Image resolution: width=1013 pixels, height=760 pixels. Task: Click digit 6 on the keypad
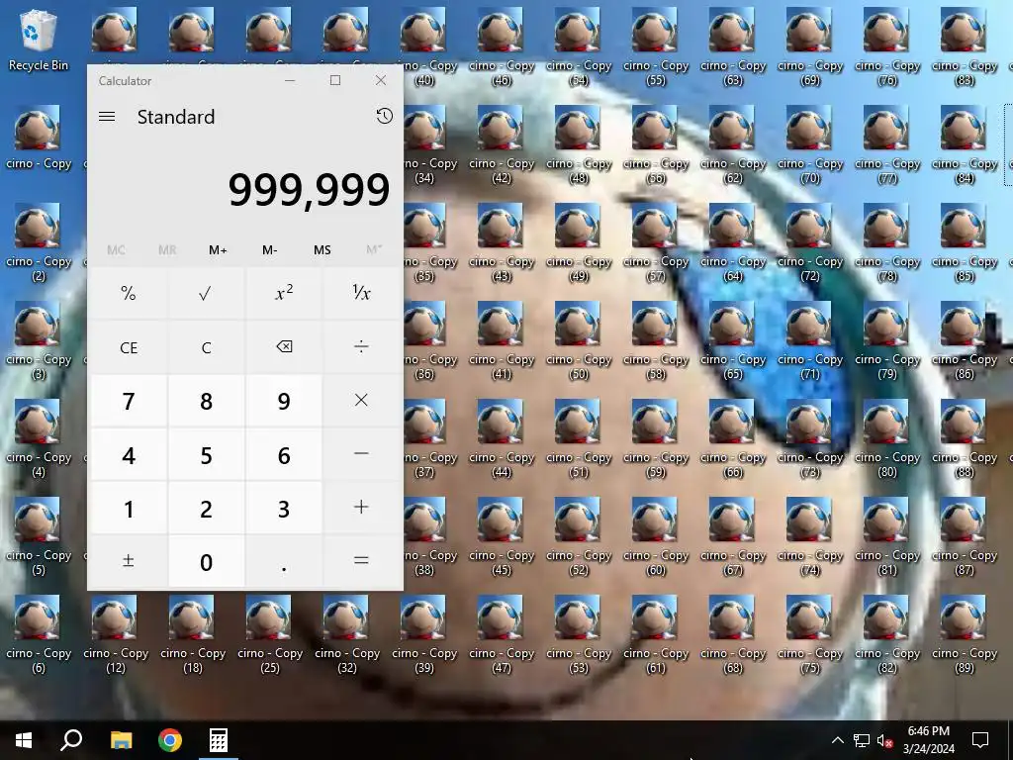point(284,455)
